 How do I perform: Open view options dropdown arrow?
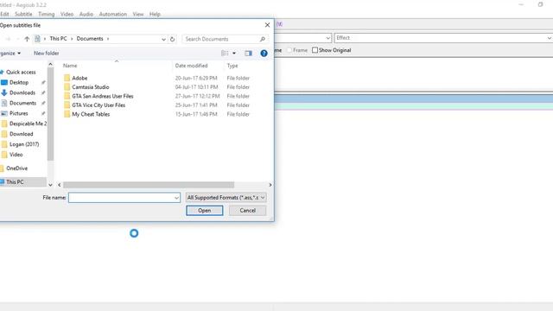pyautogui.click(x=234, y=54)
